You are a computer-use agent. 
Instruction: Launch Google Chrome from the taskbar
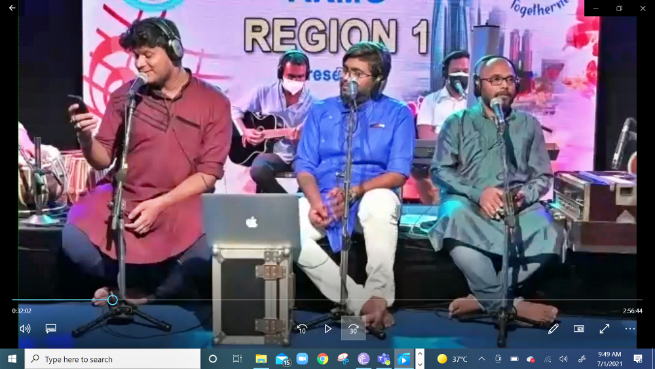click(x=322, y=359)
